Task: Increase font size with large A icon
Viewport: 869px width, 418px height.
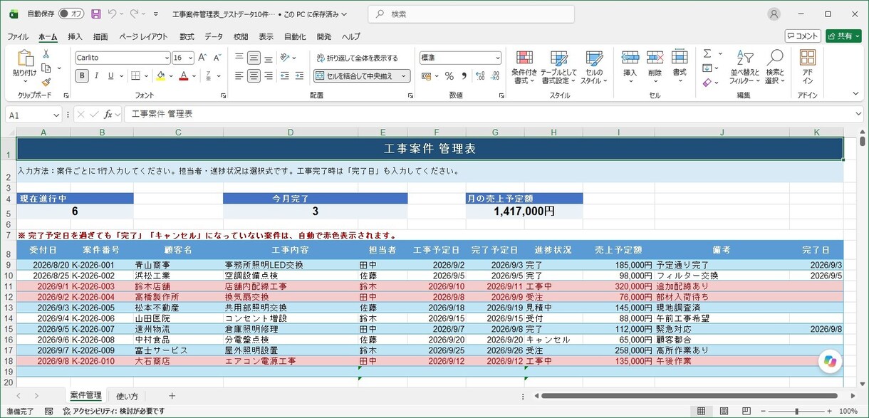Action: [202, 58]
